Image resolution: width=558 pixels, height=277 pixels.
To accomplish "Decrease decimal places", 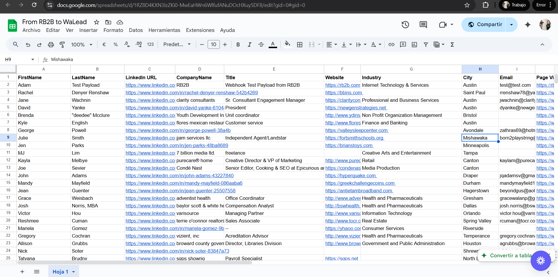I will point(127,44).
